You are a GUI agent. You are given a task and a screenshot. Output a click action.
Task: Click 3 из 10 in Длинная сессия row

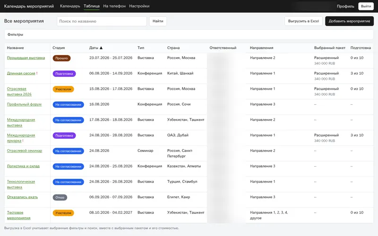tap(357, 73)
